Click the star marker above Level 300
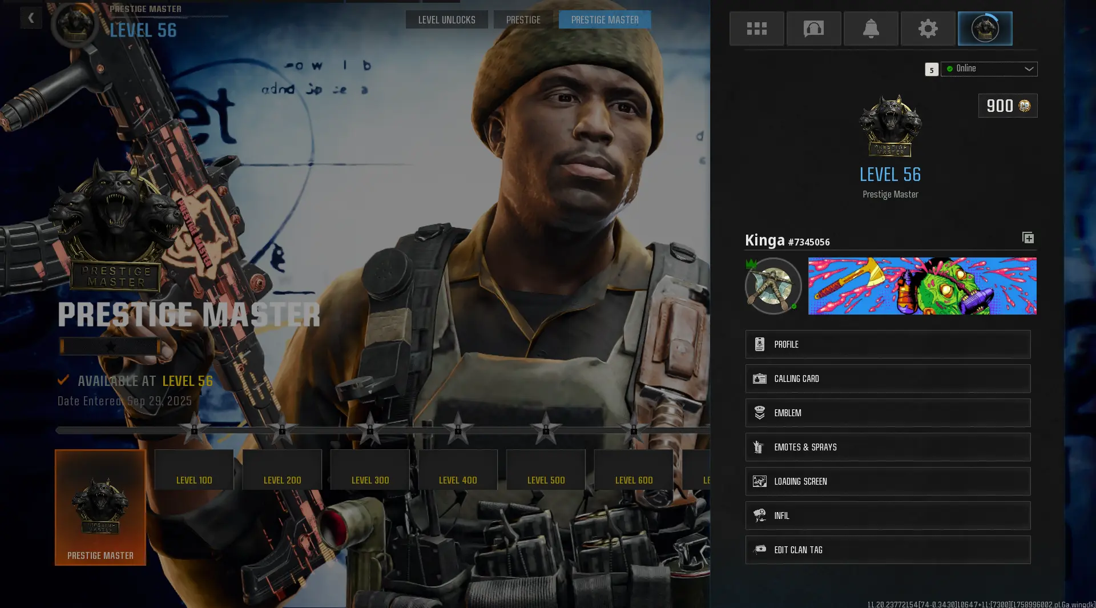This screenshot has width=1096, height=608. tap(370, 429)
